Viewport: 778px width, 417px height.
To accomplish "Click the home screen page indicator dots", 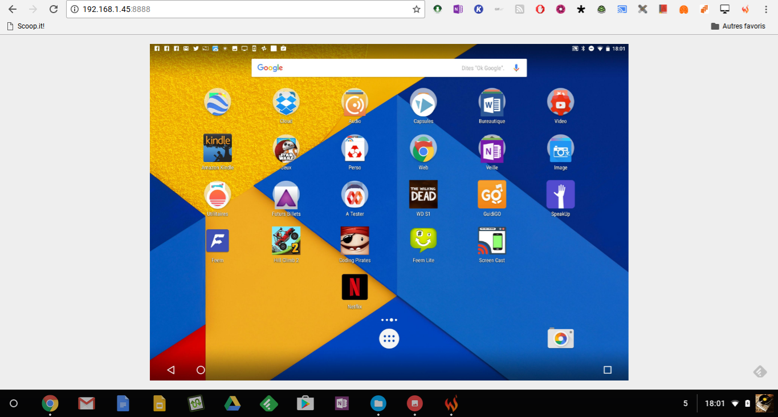I will 389,320.
